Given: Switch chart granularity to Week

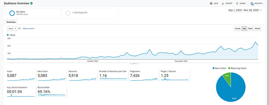Looking at the screenshot, I should pos(250,29).
